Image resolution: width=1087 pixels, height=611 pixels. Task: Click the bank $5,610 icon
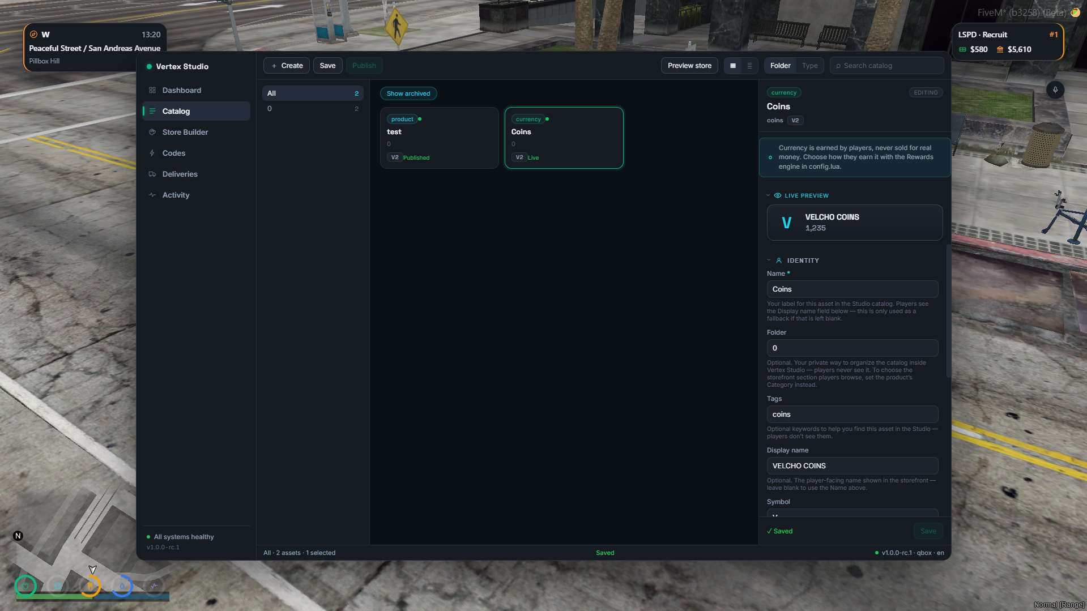1000,50
